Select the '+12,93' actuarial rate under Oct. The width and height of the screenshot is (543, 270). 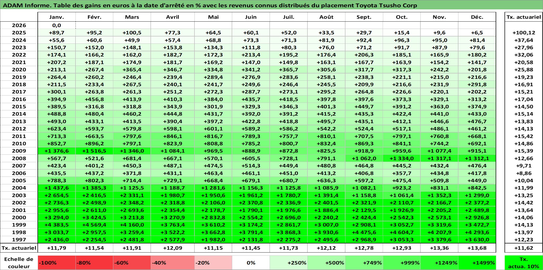[x=402, y=248]
